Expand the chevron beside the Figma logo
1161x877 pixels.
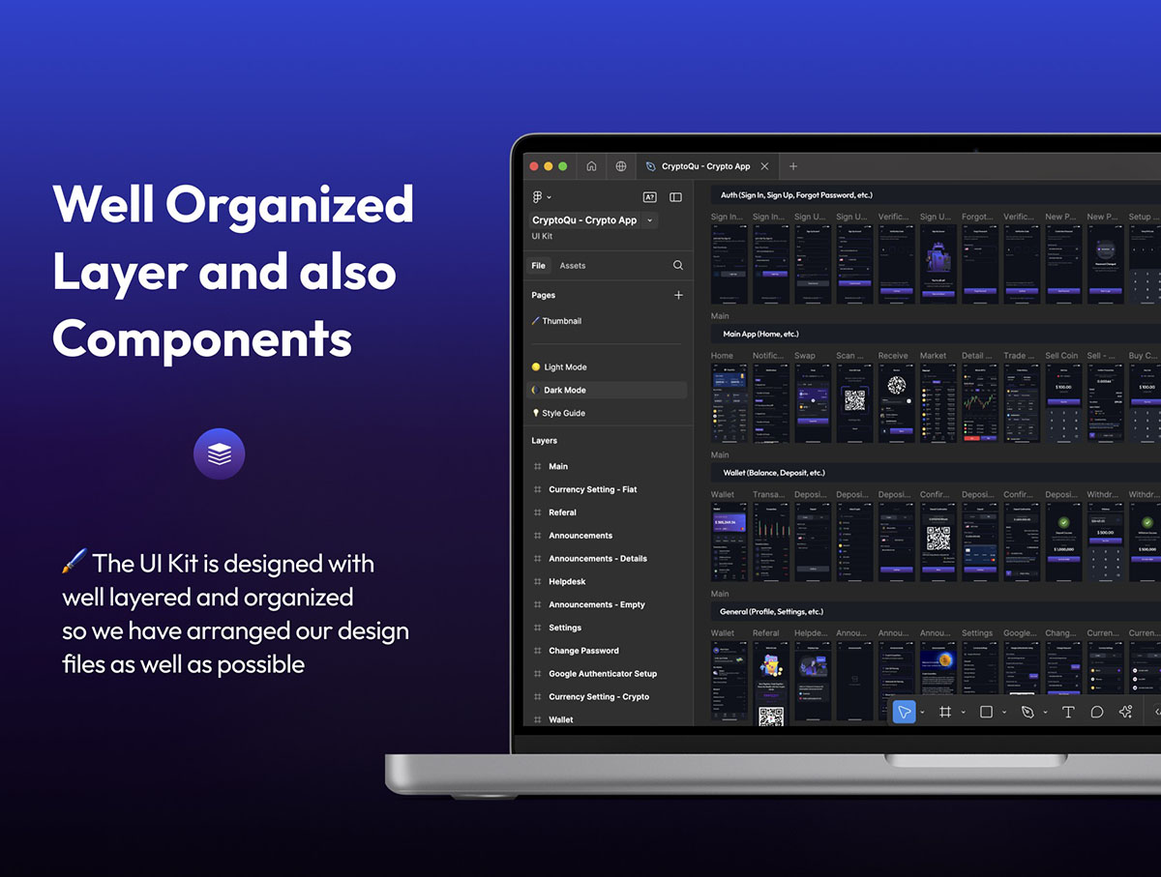point(550,197)
